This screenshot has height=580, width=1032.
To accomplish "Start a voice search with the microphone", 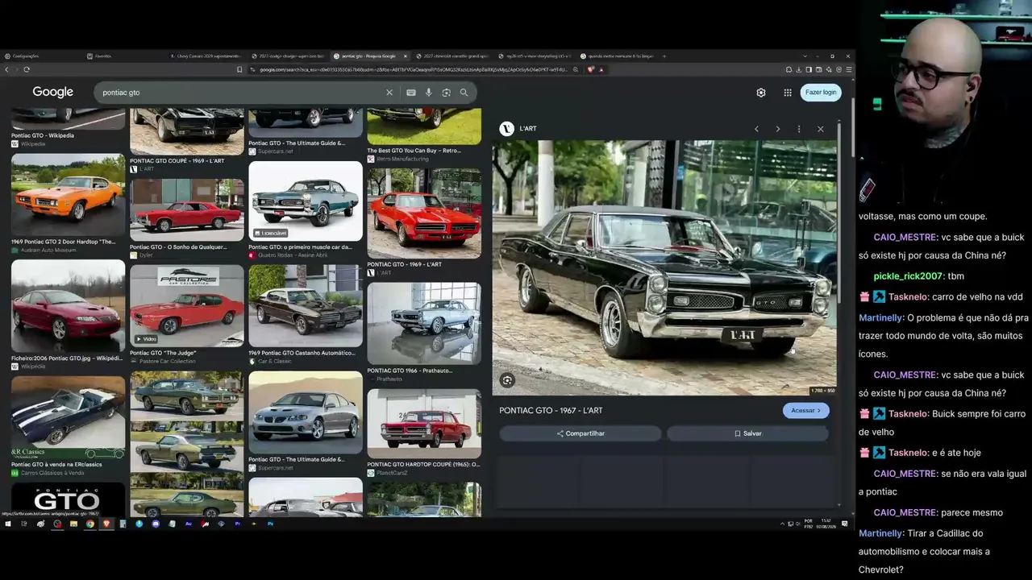I will click(429, 93).
